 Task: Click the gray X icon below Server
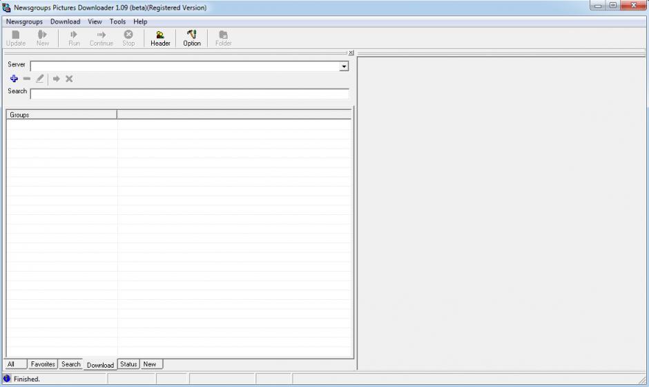point(69,79)
